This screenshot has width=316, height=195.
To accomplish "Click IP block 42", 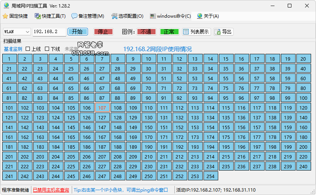I will [25, 78].
